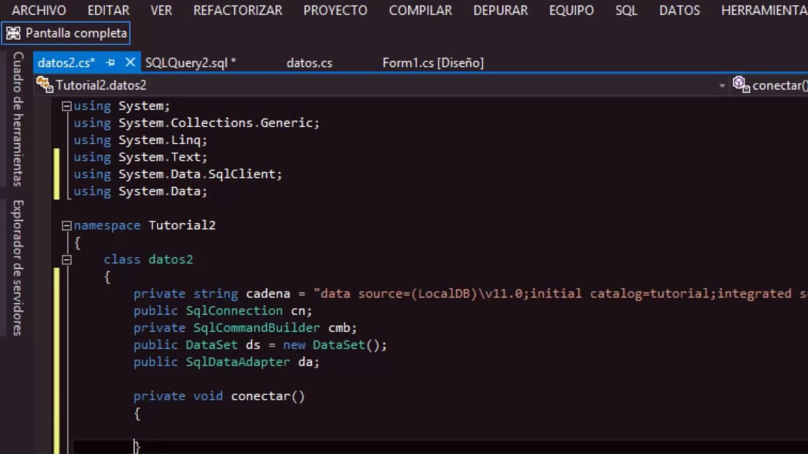Open the DATOS menu
This screenshot has width=808, height=454.
(679, 10)
